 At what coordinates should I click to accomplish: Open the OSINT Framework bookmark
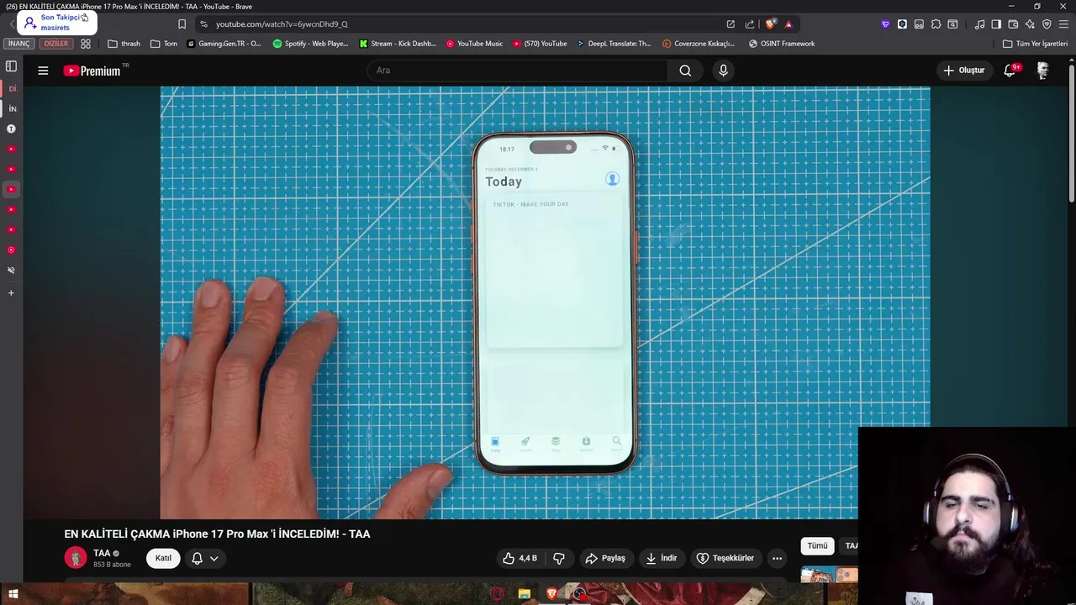coord(782,44)
